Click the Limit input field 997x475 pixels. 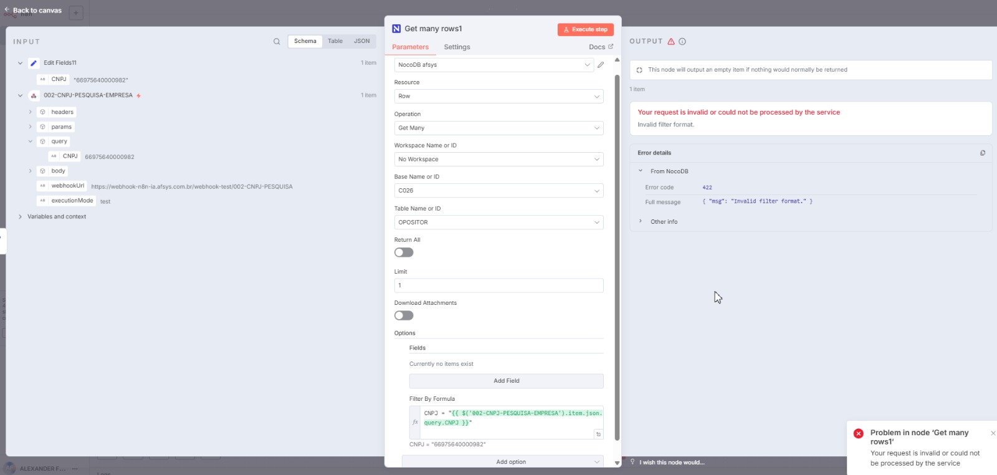pyautogui.click(x=499, y=285)
